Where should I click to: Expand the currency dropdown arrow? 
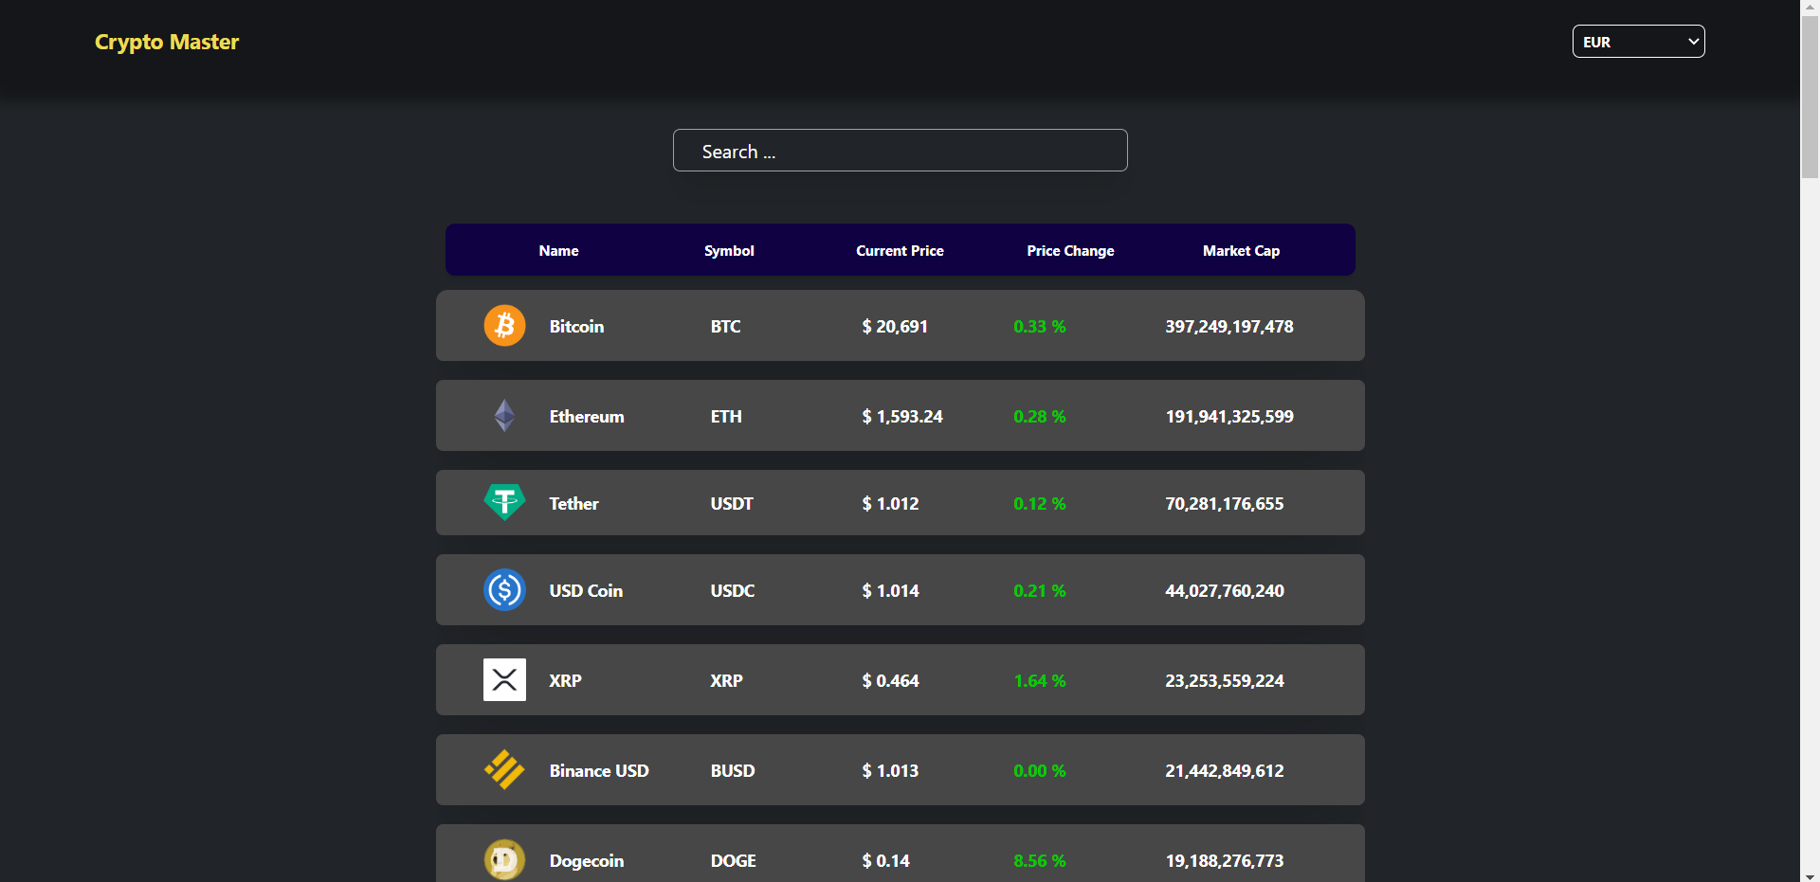coord(1692,41)
